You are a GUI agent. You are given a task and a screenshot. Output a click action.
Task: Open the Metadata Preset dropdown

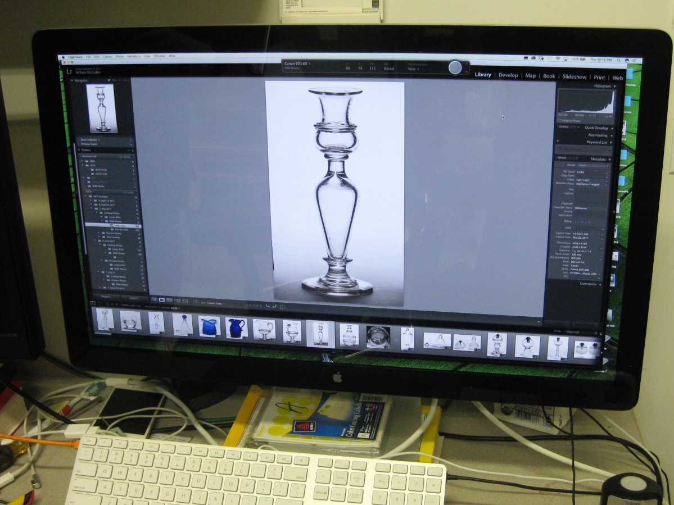click(x=593, y=165)
